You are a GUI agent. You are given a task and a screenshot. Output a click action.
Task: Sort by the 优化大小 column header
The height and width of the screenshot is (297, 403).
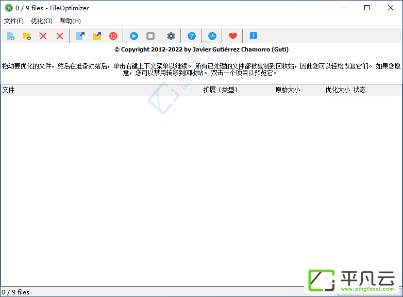click(x=338, y=90)
